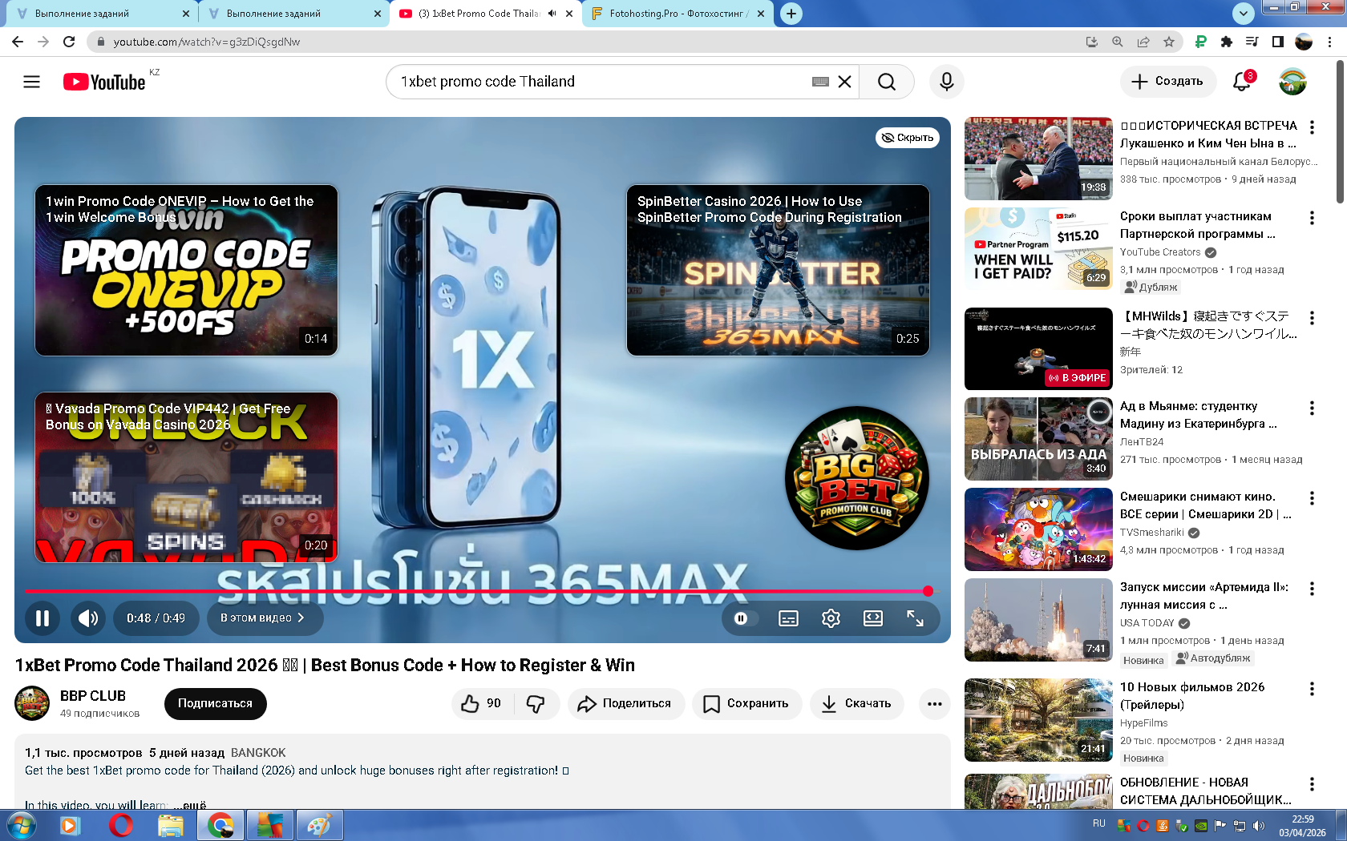Click the voice search microphone icon

(x=946, y=82)
